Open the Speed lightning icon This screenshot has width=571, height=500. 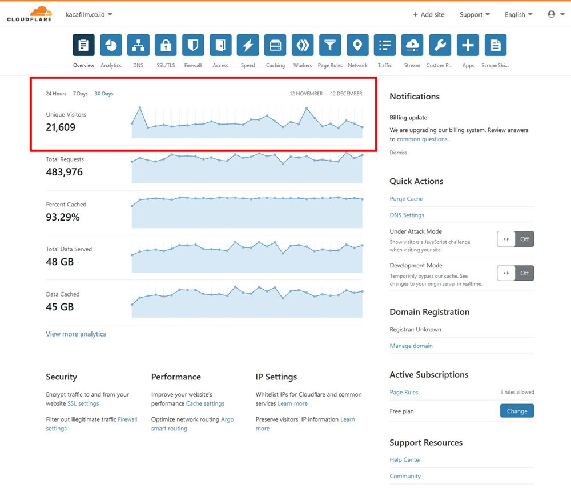pos(247,45)
